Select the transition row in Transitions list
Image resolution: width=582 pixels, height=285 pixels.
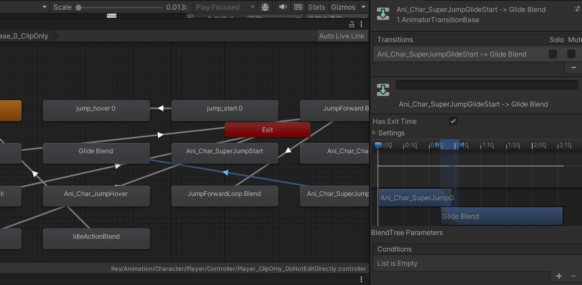tap(478, 54)
